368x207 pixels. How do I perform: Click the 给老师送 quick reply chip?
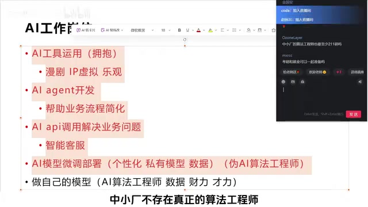click(x=291, y=72)
